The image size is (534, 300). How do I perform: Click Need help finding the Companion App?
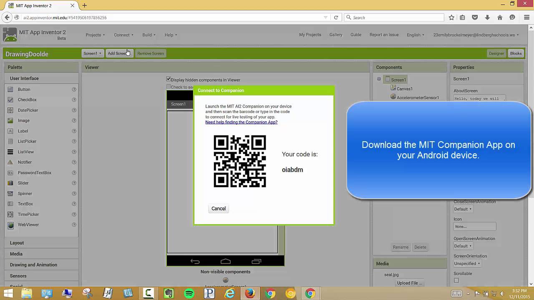241,122
